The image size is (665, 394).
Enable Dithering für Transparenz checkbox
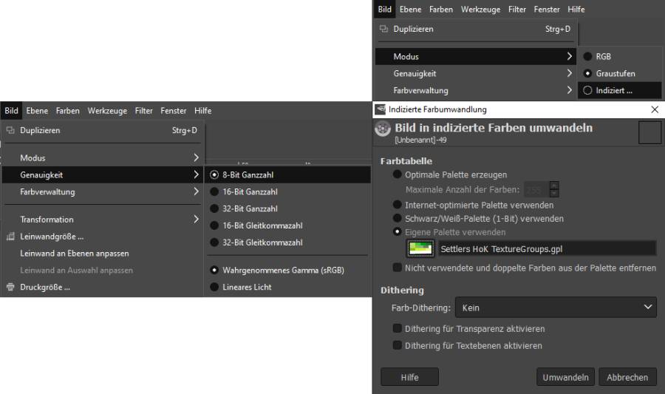coord(398,329)
